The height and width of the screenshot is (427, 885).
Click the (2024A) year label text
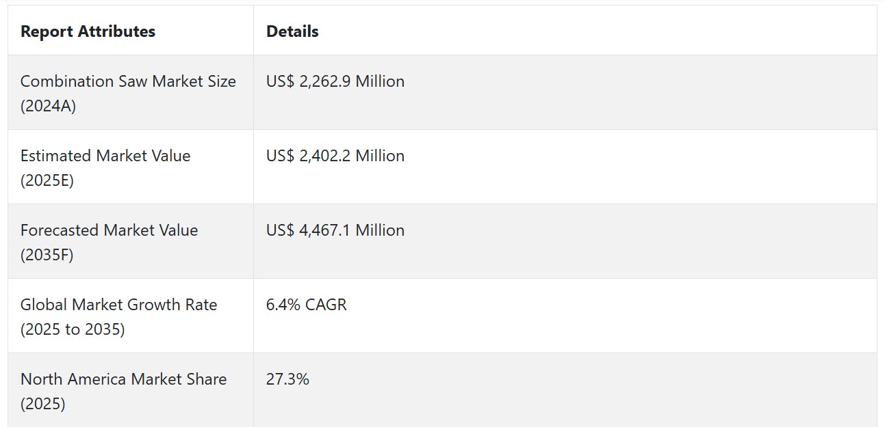48,107
